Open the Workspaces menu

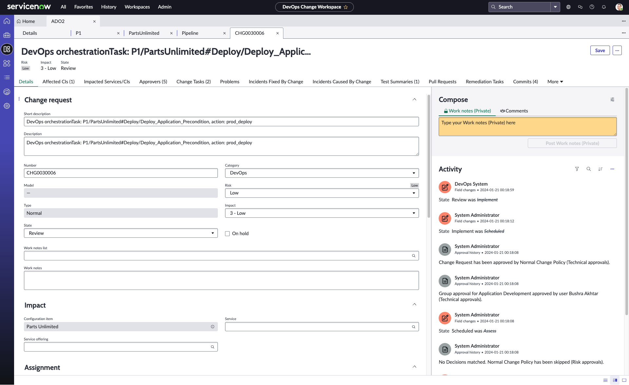[x=137, y=7]
